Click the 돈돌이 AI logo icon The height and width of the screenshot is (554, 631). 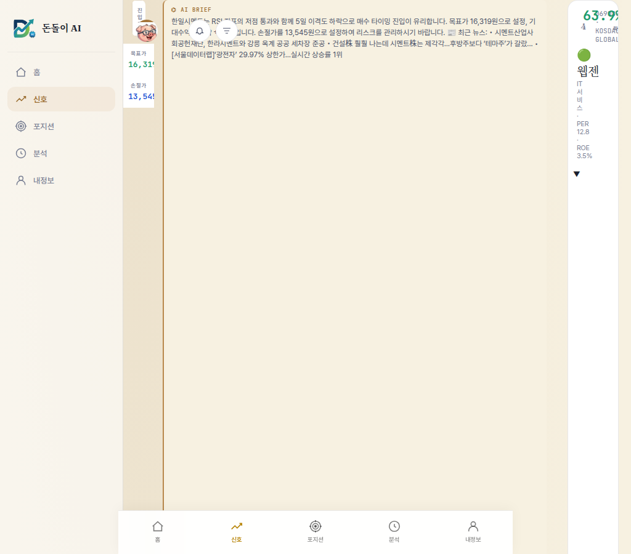24,28
